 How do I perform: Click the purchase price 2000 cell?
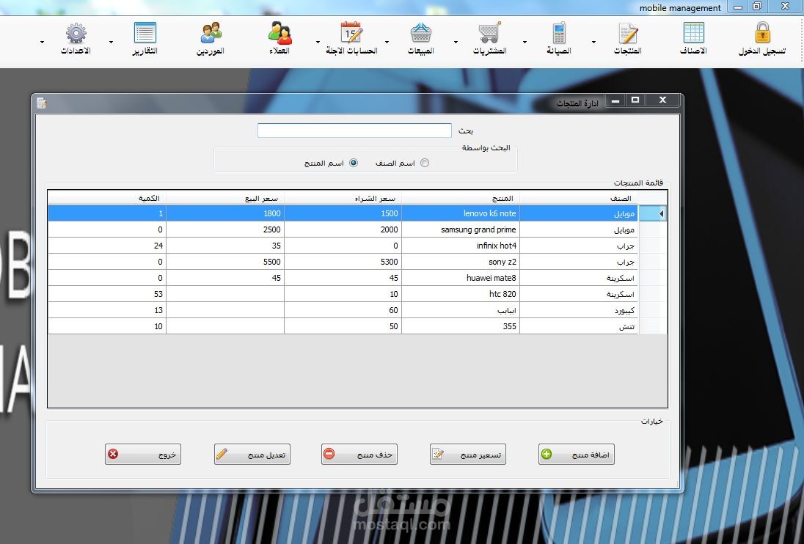343,229
